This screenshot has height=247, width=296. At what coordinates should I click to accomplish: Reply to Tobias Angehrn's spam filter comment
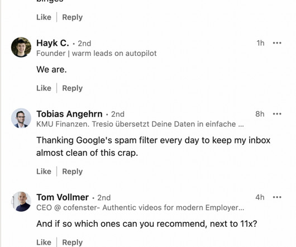[x=73, y=172]
